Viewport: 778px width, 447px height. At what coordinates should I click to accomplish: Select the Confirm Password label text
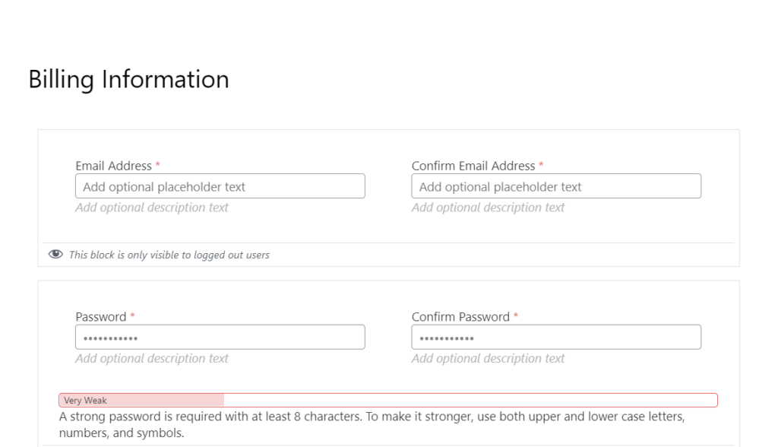pos(460,317)
